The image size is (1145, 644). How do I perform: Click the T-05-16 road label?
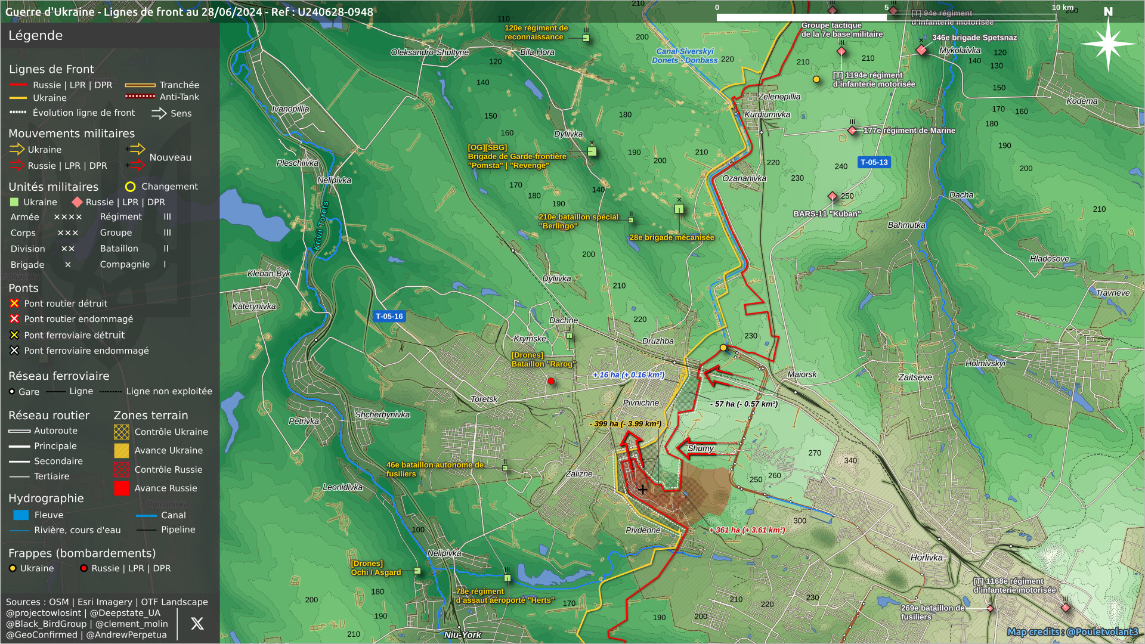(389, 317)
